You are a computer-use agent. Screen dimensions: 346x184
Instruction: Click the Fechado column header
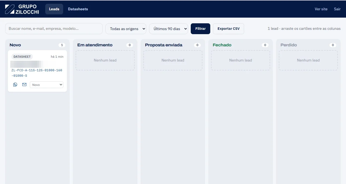point(222,45)
